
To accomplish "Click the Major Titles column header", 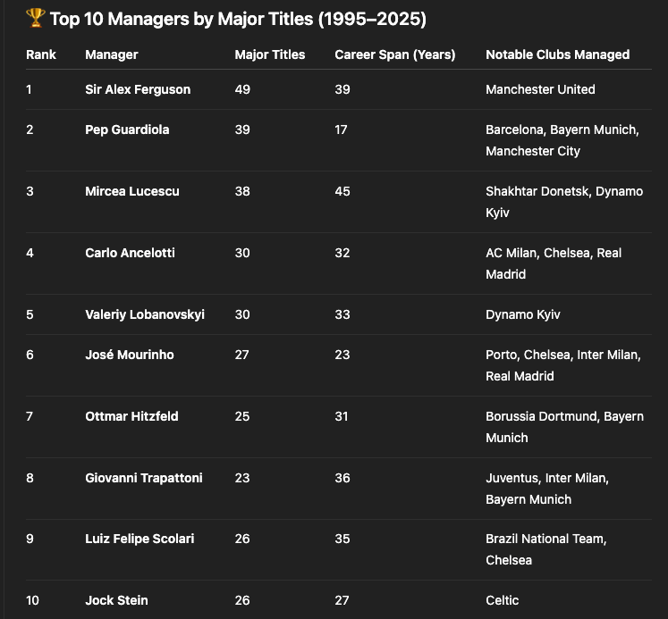I will pyautogui.click(x=270, y=54).
